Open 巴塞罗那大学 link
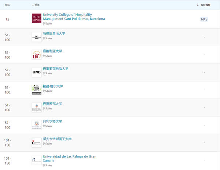220x170 pixels. (x=52, y=104)
